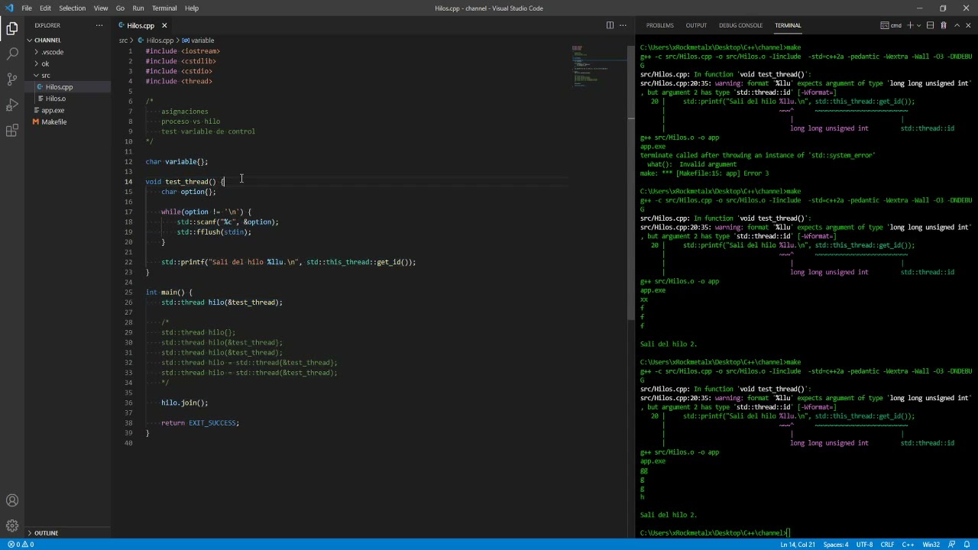Select the Hilos.cpp editor tab
The width and height of the screenshot is (978, 550).
click(140, 25)
